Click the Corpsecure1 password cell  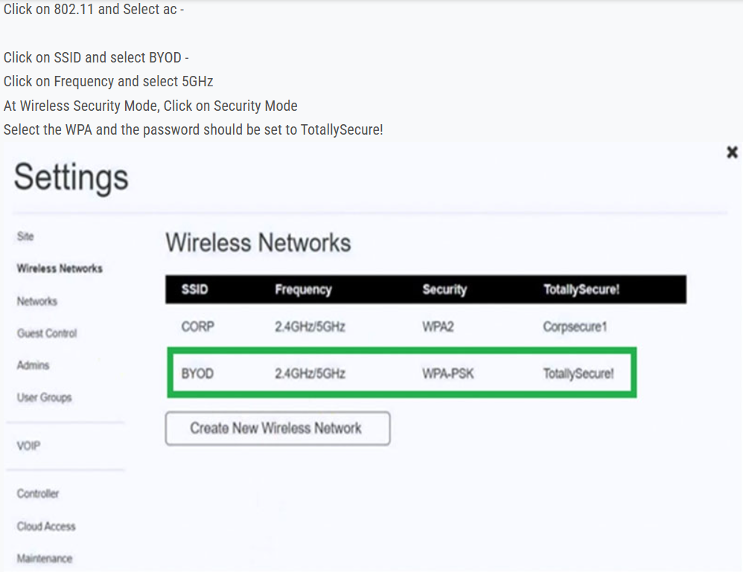[575, 327]
